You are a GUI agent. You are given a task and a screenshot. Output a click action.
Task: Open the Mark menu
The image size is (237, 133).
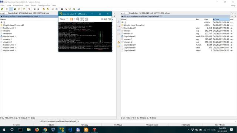(x=9, y=6)
